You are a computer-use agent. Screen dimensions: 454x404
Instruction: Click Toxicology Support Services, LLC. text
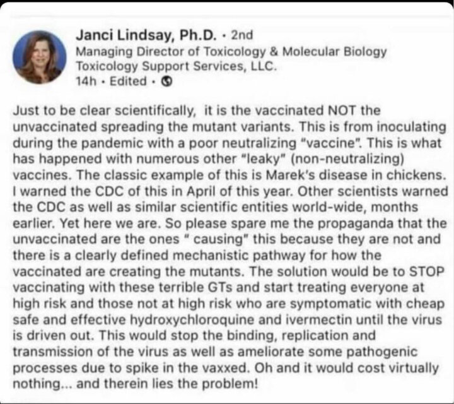pos(177,66)
